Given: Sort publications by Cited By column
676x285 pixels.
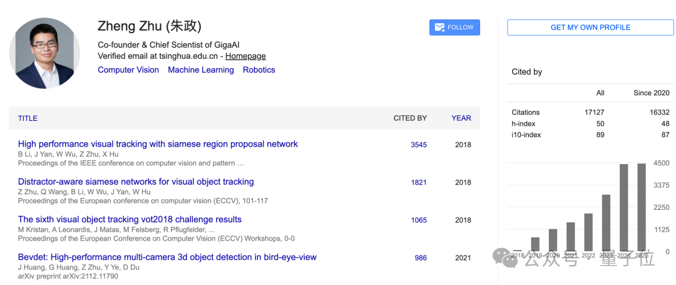Looking at the screenshot, I should 410,118.
